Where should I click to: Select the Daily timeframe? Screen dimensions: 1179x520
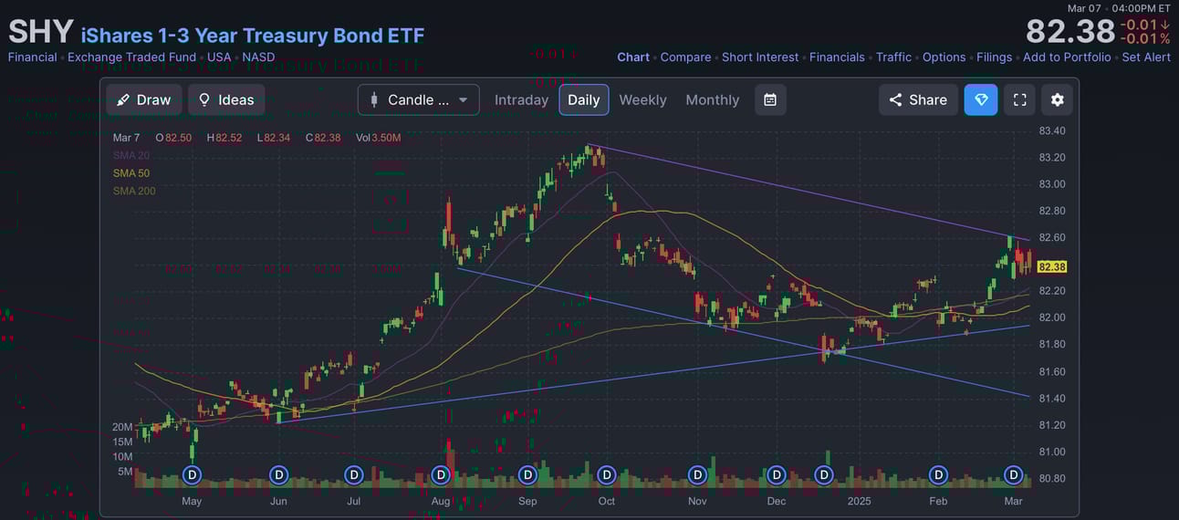584,99
